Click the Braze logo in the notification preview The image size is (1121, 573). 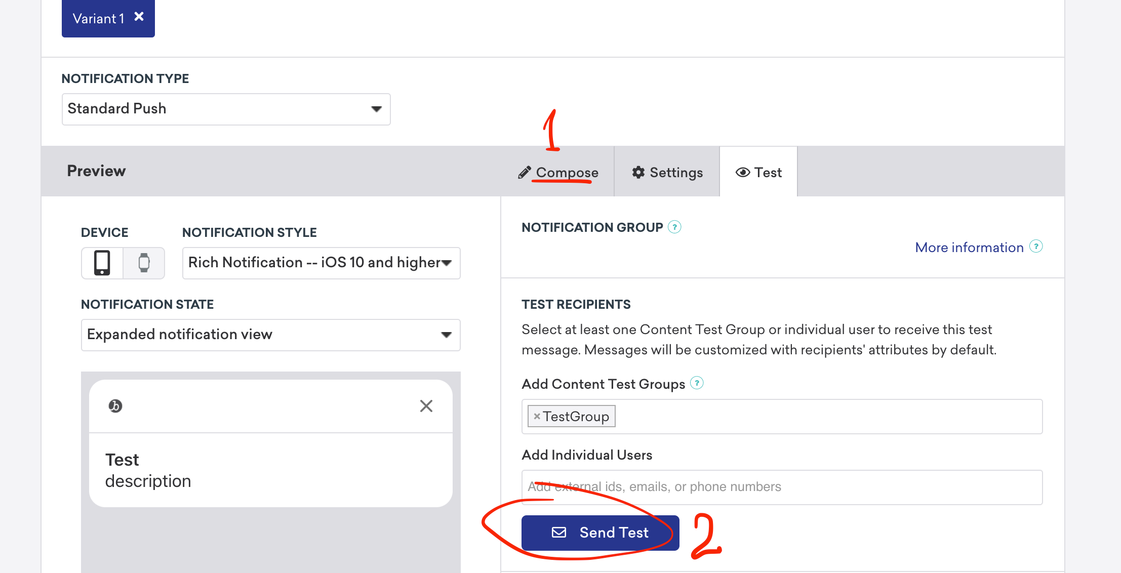tap(116, 405)
